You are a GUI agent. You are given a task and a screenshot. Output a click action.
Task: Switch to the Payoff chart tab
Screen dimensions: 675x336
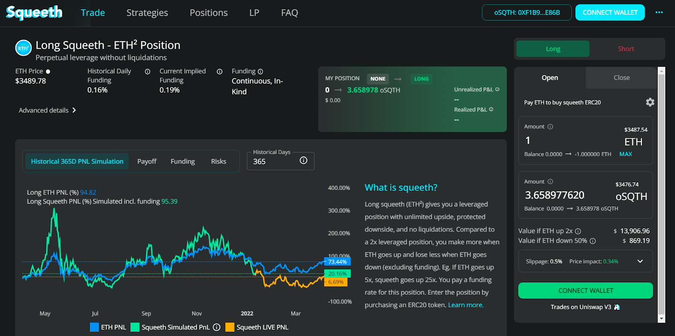coord(147,161)
